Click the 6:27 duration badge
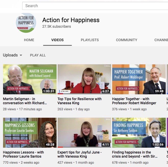 coord(106,91)
